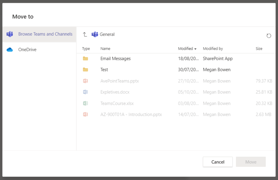The width and height of the screenshot is (278, 180).
Task: Click the General breadcrumb label
Action: coord(107,34)
